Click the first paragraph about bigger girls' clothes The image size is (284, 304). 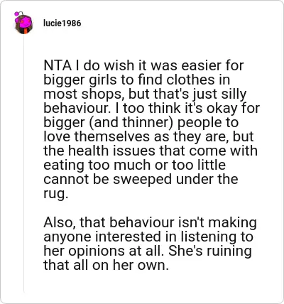pyautogui.click(x=151, y=130)
